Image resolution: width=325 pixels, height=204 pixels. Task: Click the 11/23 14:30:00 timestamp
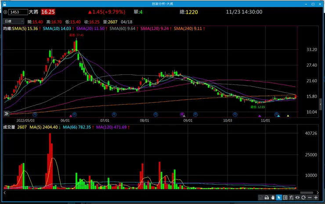(244, 12)
